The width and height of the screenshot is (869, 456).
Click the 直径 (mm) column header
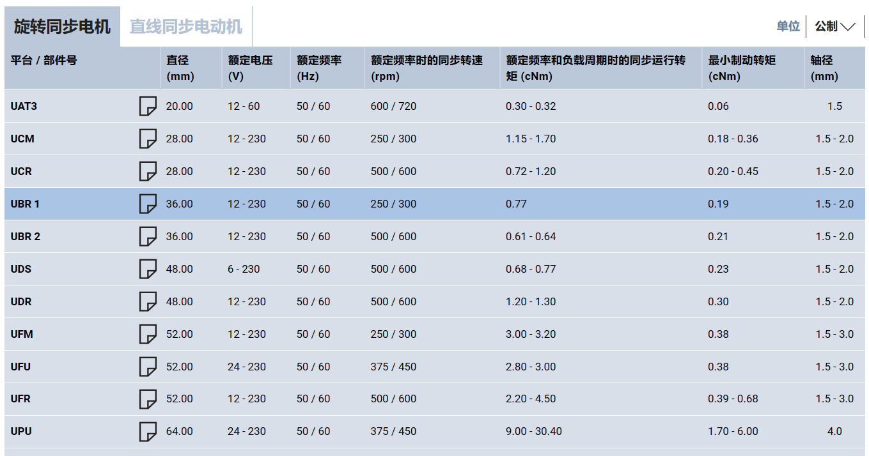[x=180, y=68]
